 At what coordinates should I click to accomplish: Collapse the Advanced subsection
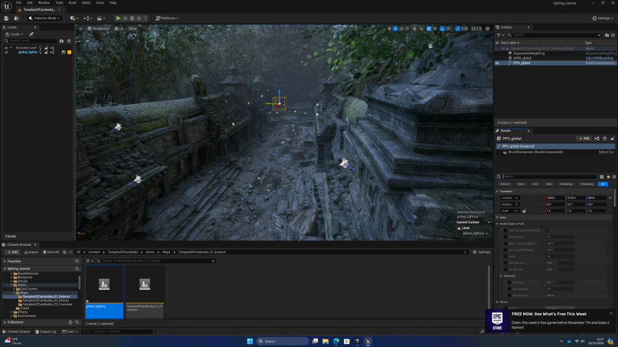[x=502, y=276]
